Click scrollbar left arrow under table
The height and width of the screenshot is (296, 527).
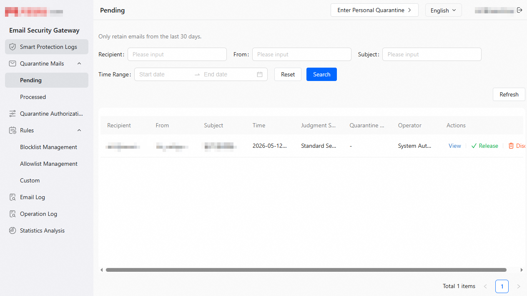click(x=102, y=270)
